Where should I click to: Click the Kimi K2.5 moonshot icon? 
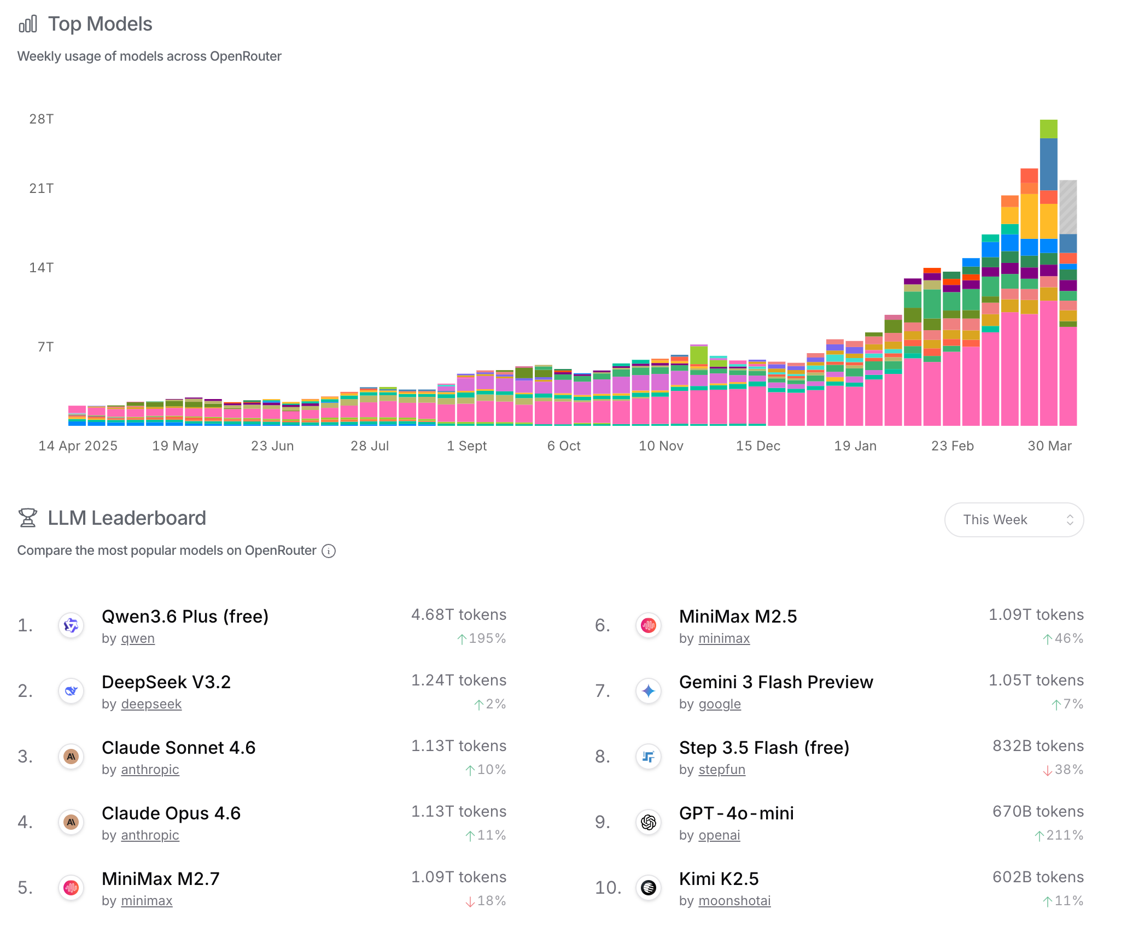pos(649,888)
